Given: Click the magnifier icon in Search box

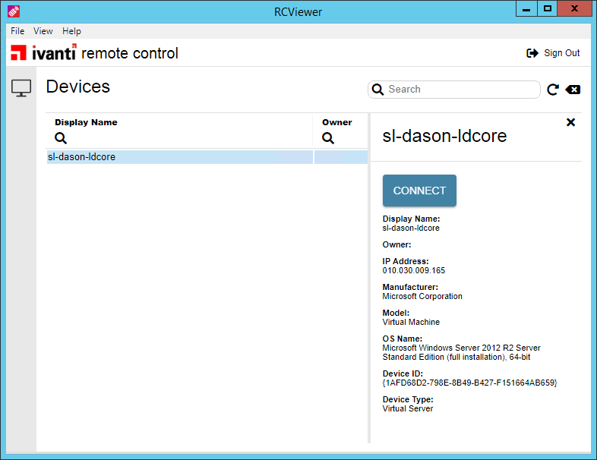Looking at the screenshot, I should 377,90.
